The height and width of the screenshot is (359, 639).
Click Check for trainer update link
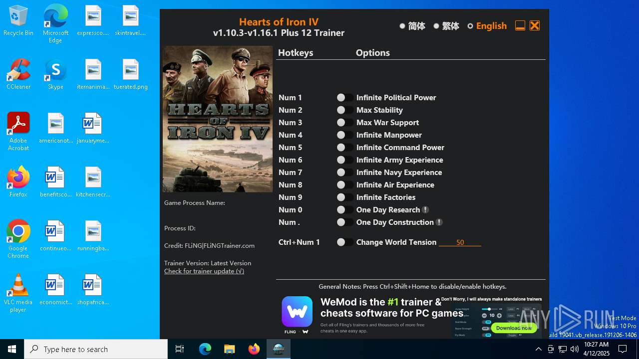point(204,271)
